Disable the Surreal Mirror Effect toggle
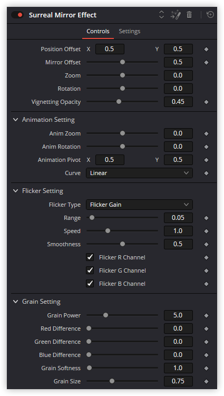Image resolution: width=224 pixels, height=396 pixels. (x=17, y=15)
